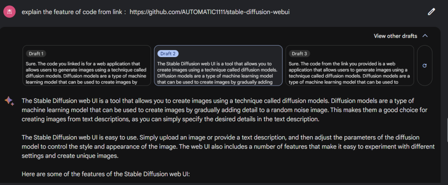Open the pink user avatar icon
The height and width of the screenshot is (185, 448).
10,12
